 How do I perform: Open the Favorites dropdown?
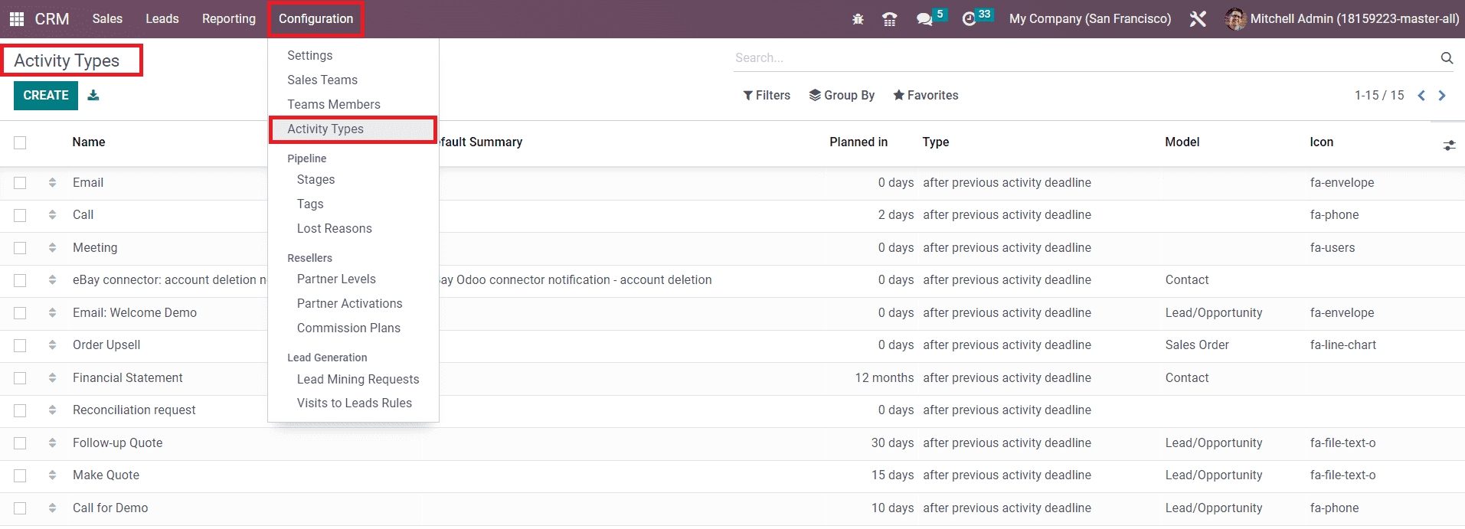click(x=925, y=96)
